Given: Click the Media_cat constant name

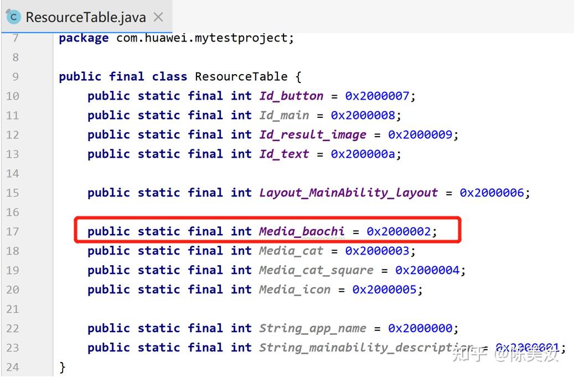Looking at the screenshot, I should pos(291,251).
